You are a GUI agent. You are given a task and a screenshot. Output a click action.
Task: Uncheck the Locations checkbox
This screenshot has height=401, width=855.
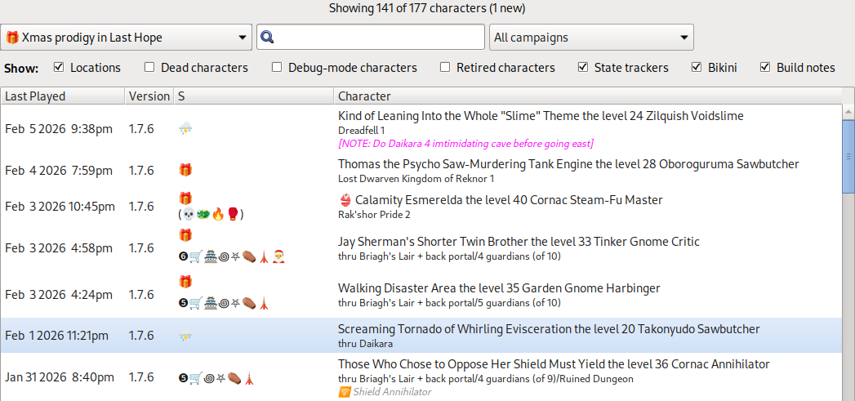tap(59, 68)
